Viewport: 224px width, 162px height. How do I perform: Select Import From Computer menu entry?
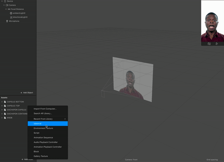(47, 109)
